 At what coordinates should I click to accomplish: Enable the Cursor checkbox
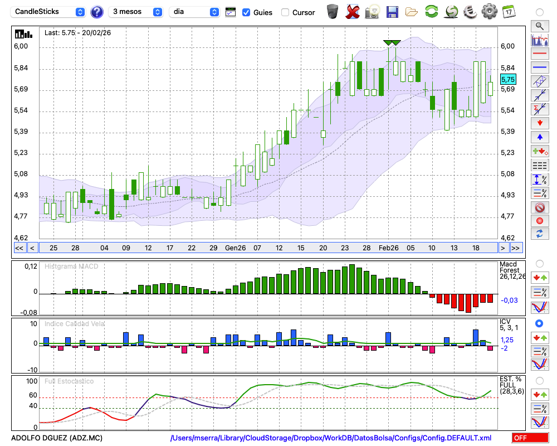click(285, 12)
